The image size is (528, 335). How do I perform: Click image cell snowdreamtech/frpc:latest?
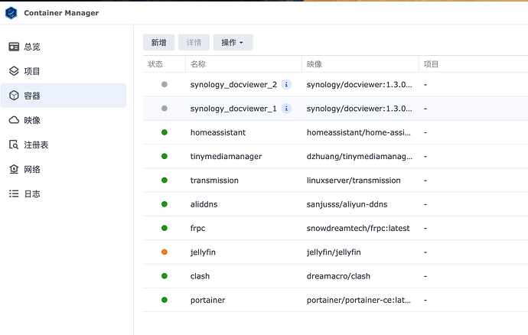[x=358, y=228]
